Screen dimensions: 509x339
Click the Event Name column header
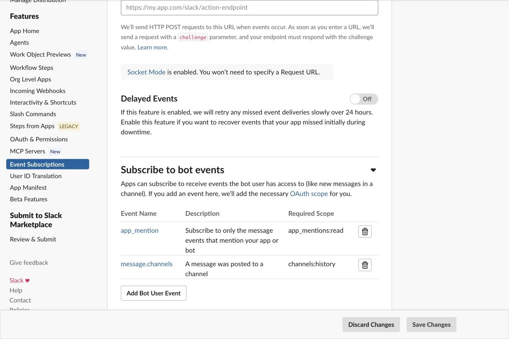pos(139,214)
